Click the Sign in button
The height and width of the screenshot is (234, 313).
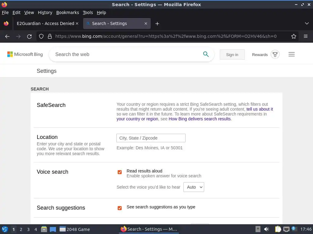(232, 55)
